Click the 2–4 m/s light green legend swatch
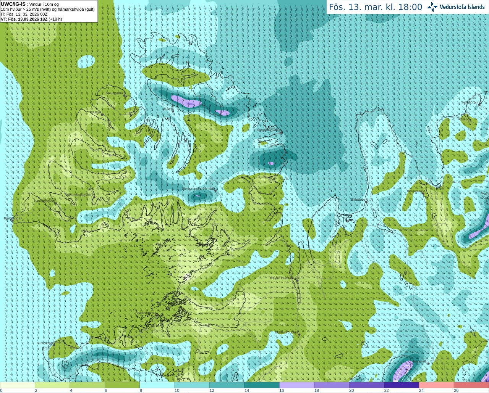Image resolution: width=489 pixels, height=393 pixels. pyautogui.click(x=52, y=385)
